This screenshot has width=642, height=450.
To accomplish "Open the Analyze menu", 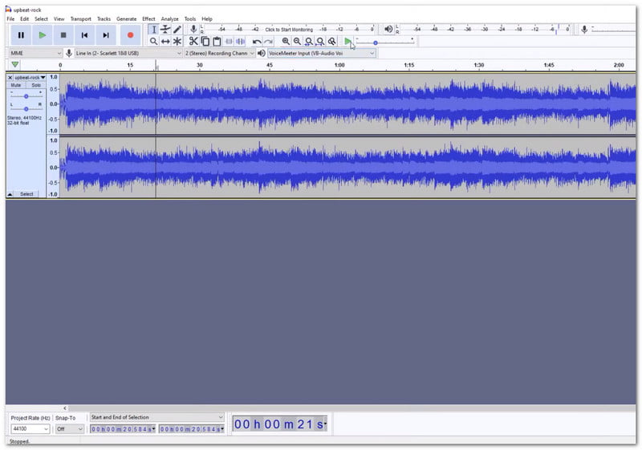I will [169, 18].
